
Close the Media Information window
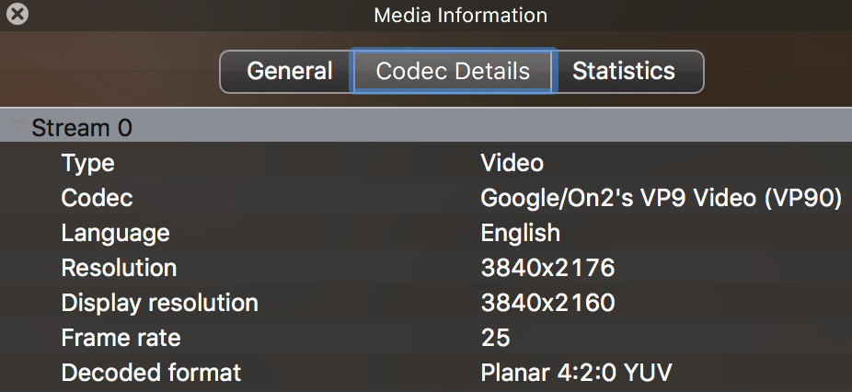17,15
